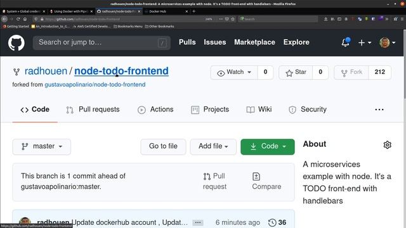The image size is (406, 228).
Task: Switch to the Projects tab
Action: (x=210, y=110)
